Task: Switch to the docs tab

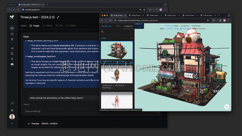Action: click(118, 26)
